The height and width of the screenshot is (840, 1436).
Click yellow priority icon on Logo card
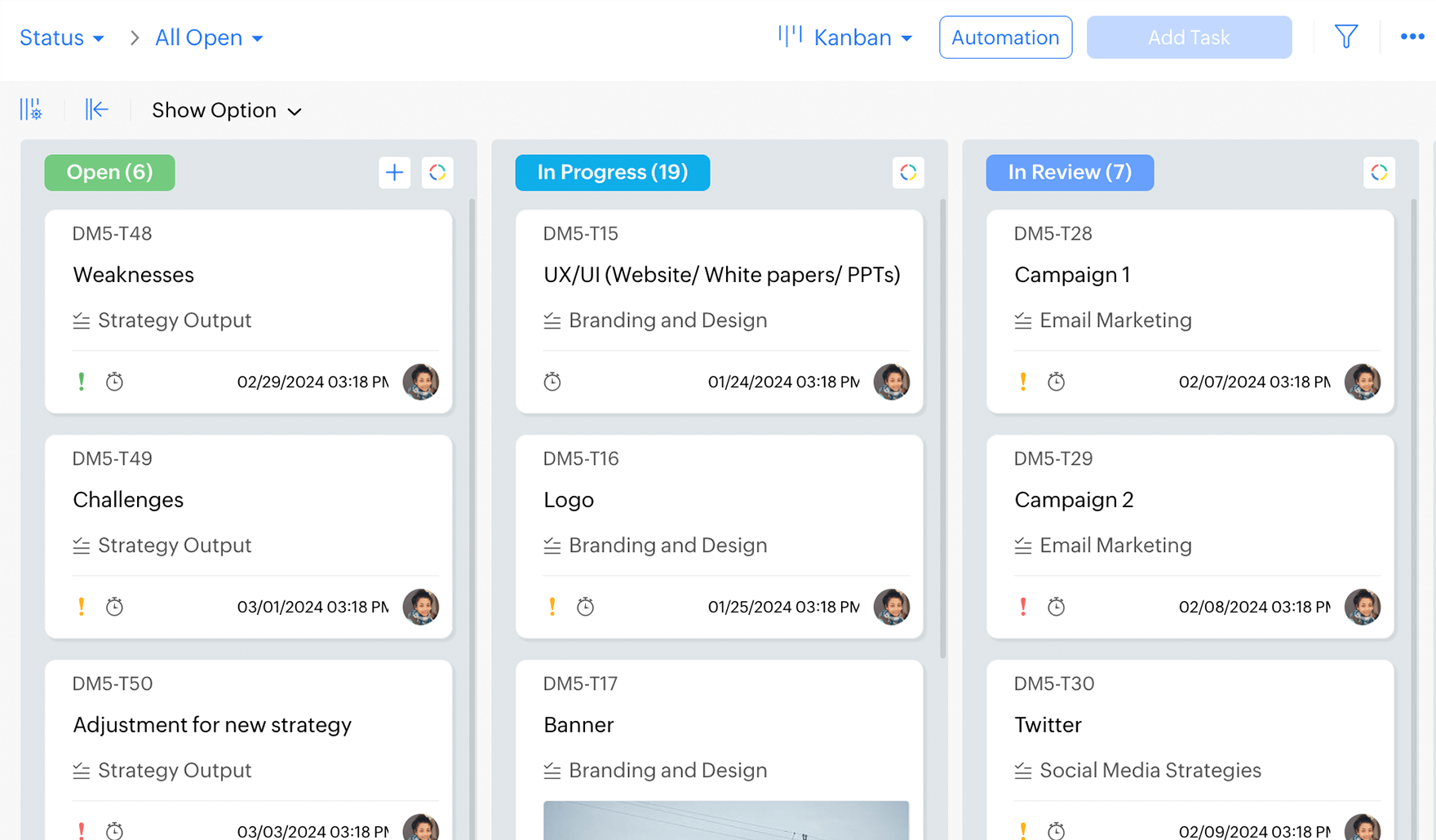click(x=552, y=607)
